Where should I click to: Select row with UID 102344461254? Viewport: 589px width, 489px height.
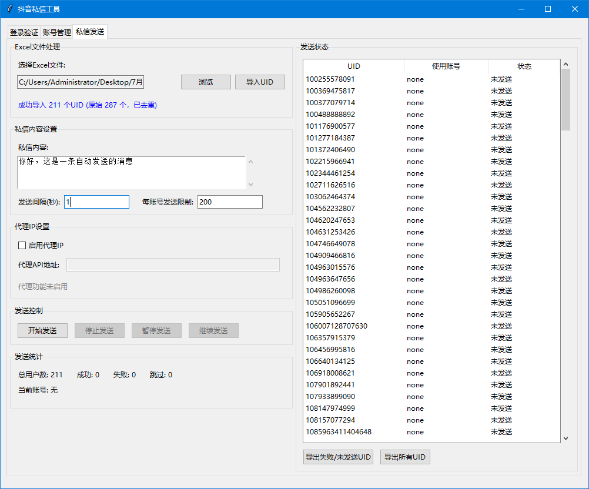pos(431,173)
